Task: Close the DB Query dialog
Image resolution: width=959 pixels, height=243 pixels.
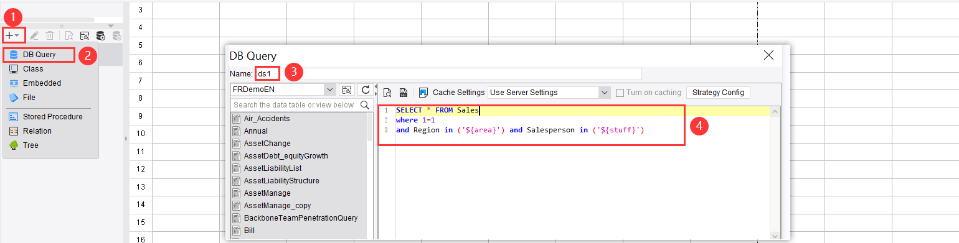Action: (x=768, y=55)
